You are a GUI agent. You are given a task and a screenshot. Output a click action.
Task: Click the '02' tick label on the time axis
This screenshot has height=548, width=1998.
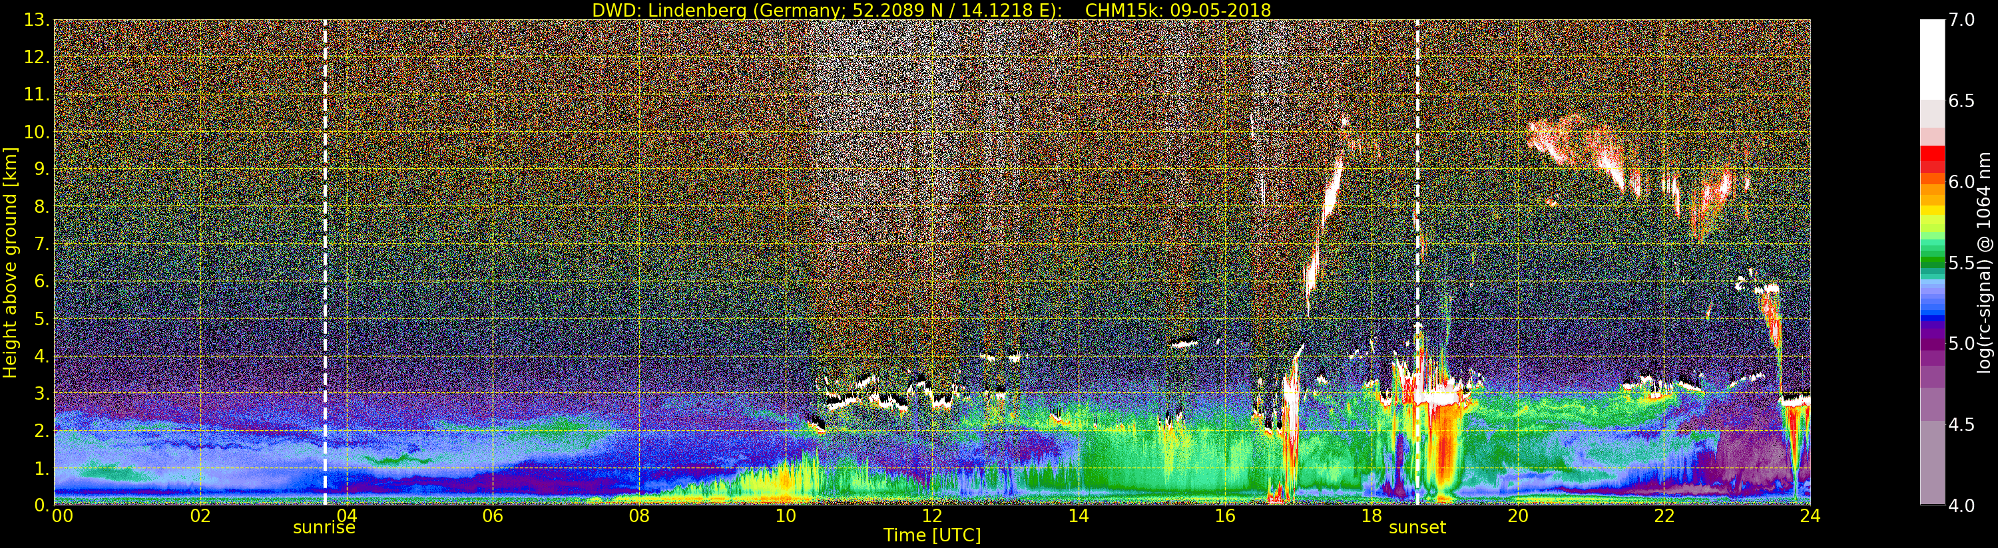coord(200,516)
